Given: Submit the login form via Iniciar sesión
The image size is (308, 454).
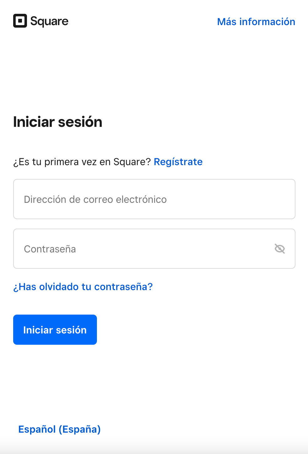Looking at the screenshot, I should point(55,330).
